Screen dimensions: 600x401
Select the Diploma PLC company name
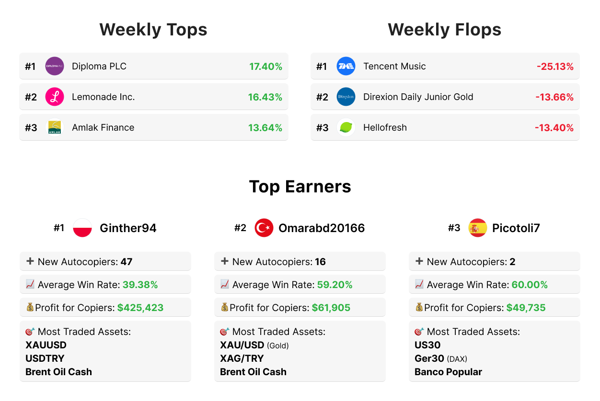99,66
